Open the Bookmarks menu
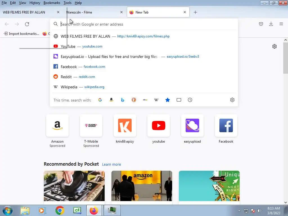 [52, 3]
